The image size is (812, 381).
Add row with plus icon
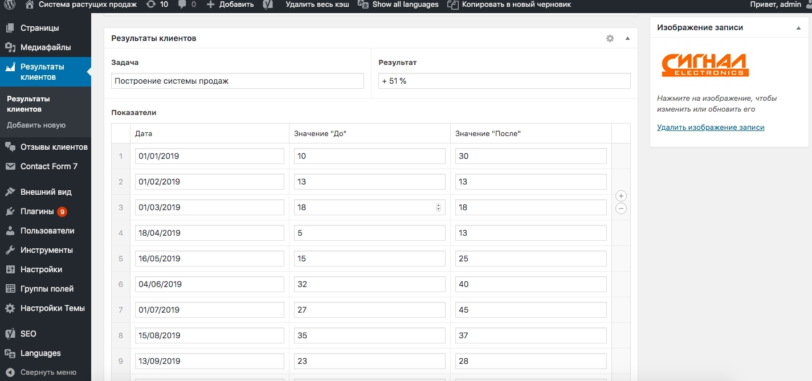621,196
